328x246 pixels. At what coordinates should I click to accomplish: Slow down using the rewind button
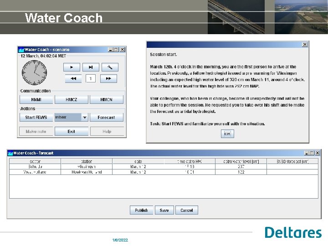[x=73, y=79]
